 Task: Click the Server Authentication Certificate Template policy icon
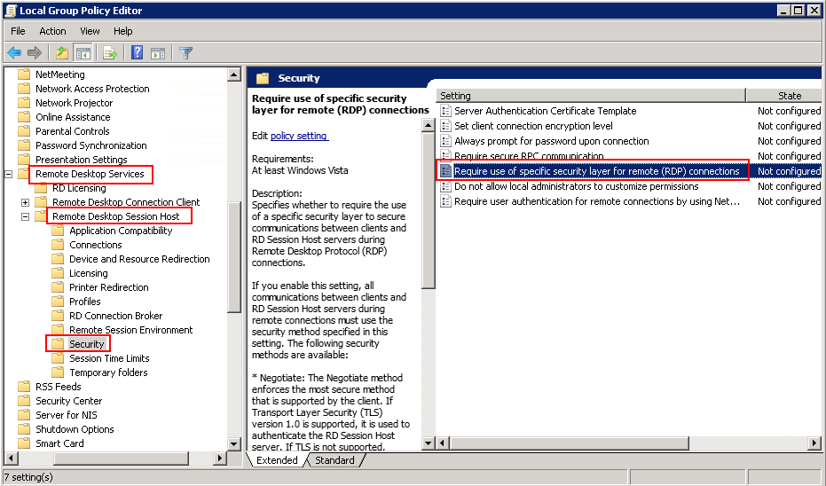(445, 111)
